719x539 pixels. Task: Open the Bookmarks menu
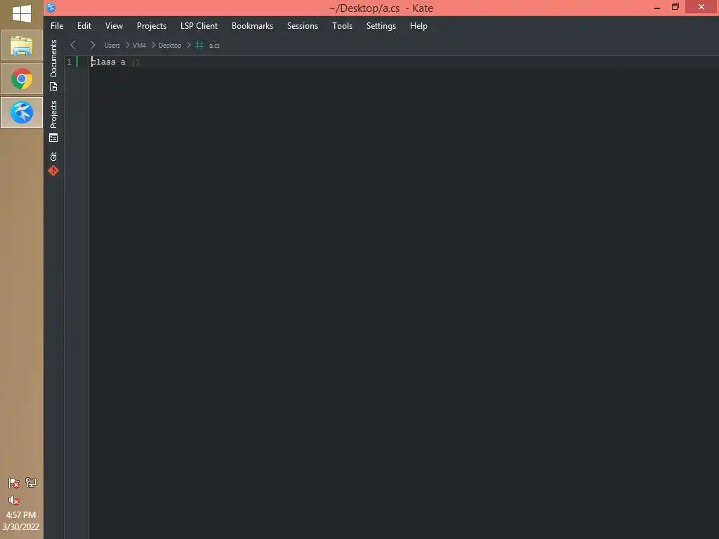click(252, 26)
